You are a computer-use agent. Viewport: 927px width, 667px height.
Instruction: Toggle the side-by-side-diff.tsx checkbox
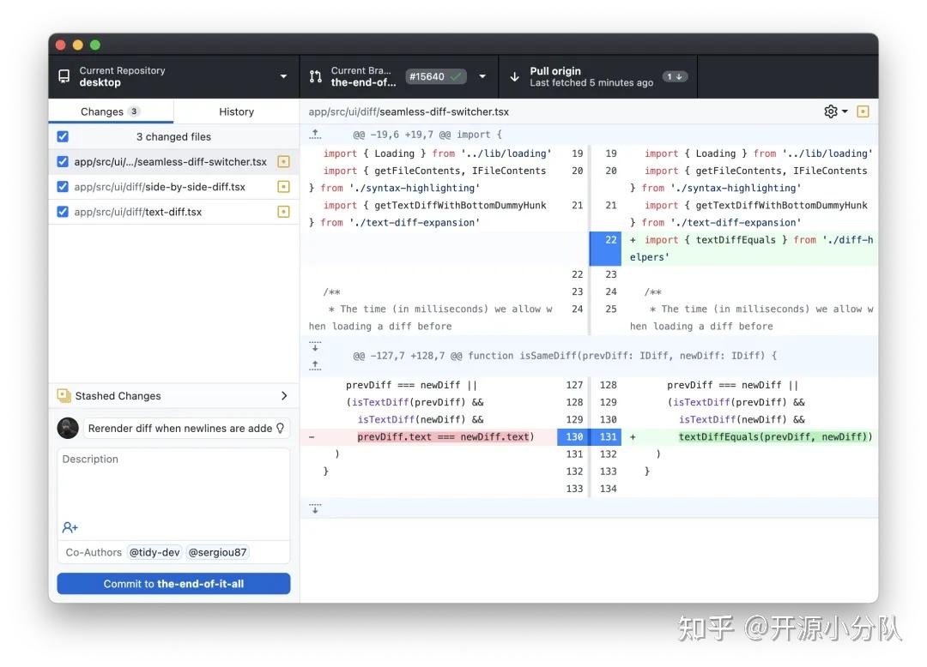(x=63, y=186)
